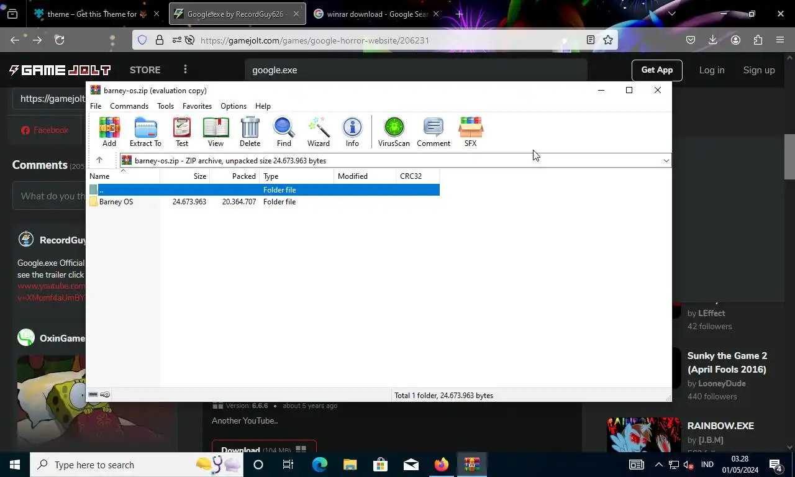
Task: Click the Facebook share link on page
Action: tap(44, 130)
